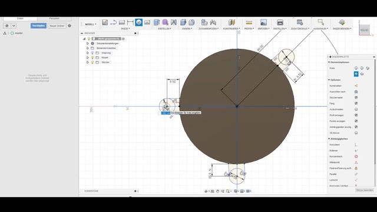Viewport: 377px width, 212px height.
Task: Click the blue Hochladen button
Action: click(x=38, y=26)
